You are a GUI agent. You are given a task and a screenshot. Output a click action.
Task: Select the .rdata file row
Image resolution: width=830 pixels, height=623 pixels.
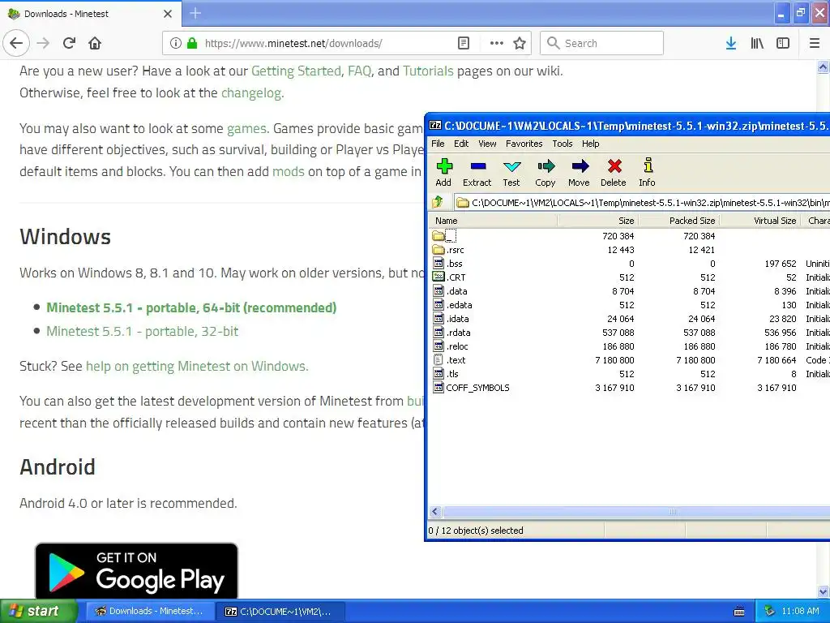coord(629,332)
